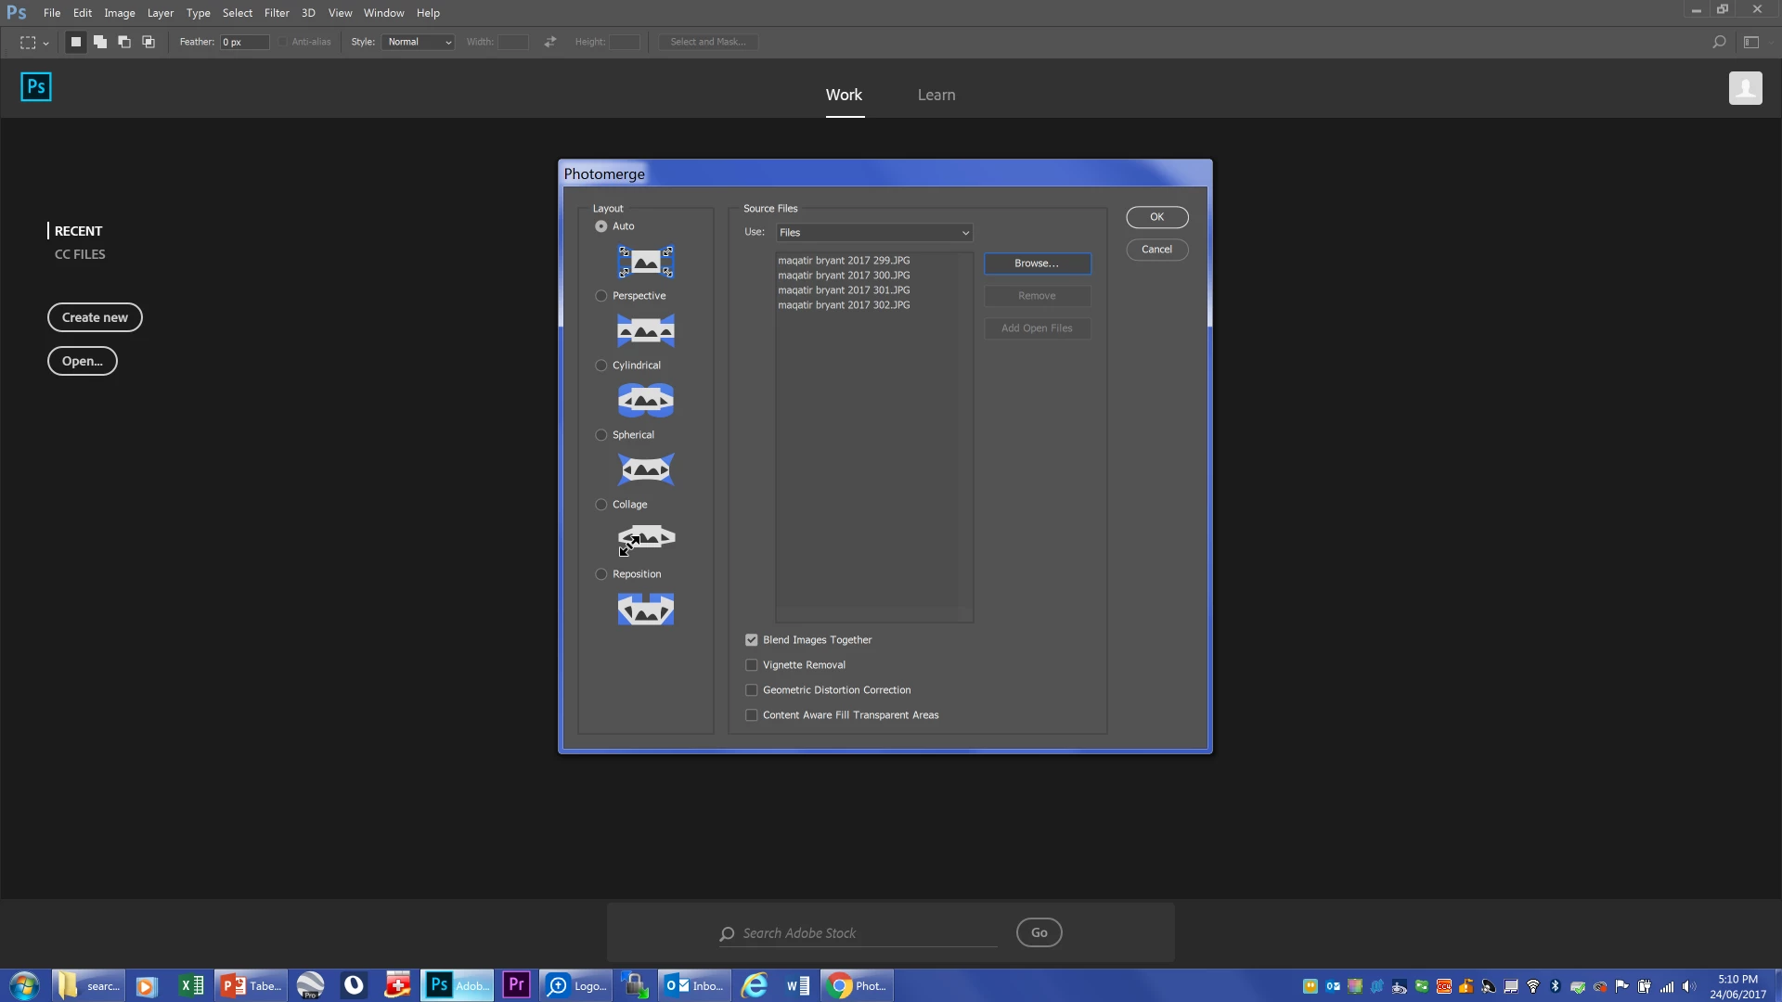Open the Style Normal dropdown
1782x1002 pixels.
click(x=419, y=42)
